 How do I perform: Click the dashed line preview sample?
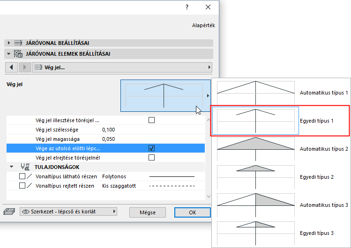coord(172,186)
